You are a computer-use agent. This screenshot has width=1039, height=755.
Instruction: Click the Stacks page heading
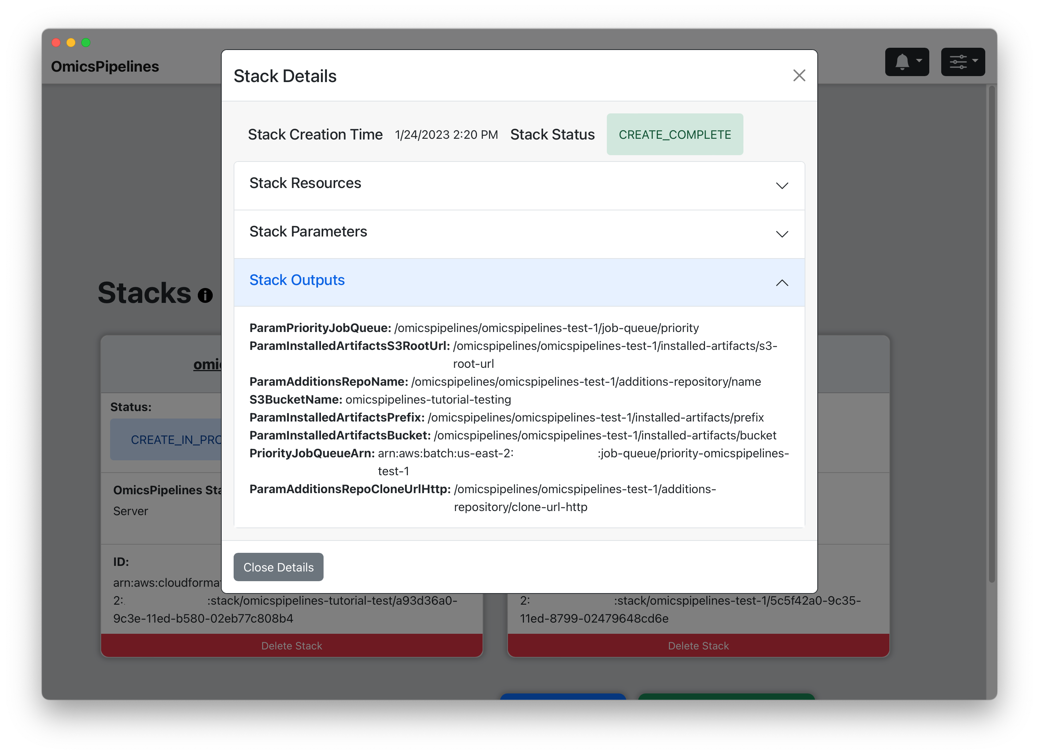(144, 292)
